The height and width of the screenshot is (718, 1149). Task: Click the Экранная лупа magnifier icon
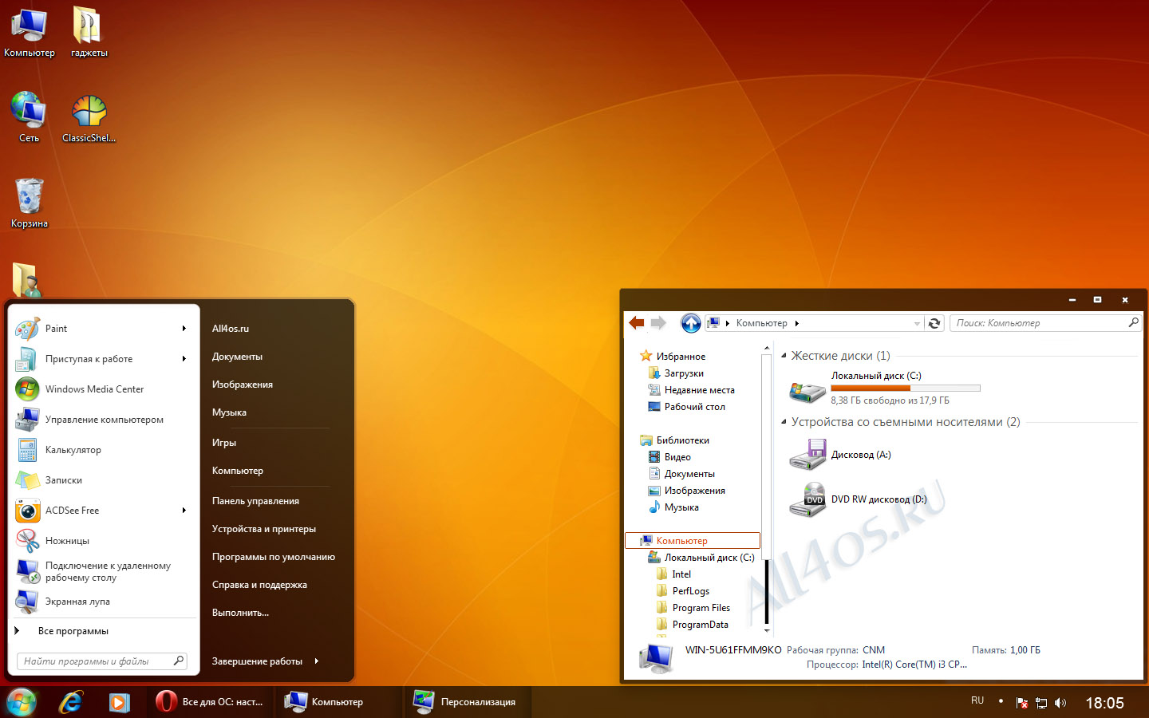tap(27, 602)
